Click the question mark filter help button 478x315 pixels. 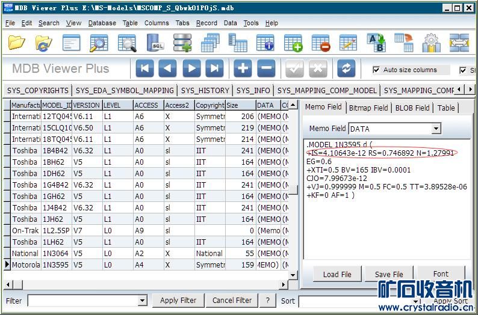click(x=268, y=301)
